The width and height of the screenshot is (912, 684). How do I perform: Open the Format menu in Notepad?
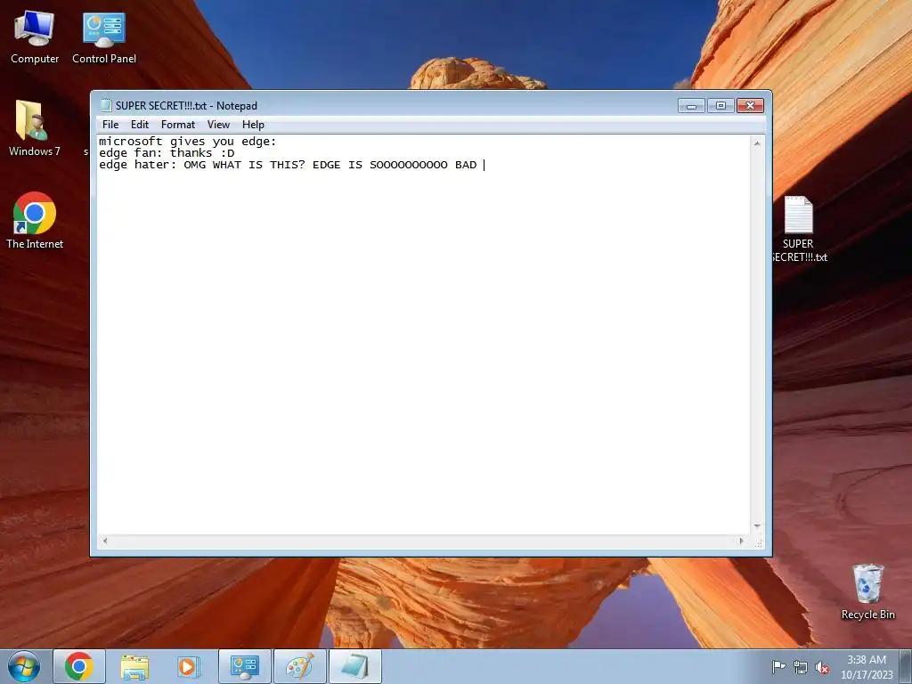pos(178,125)
